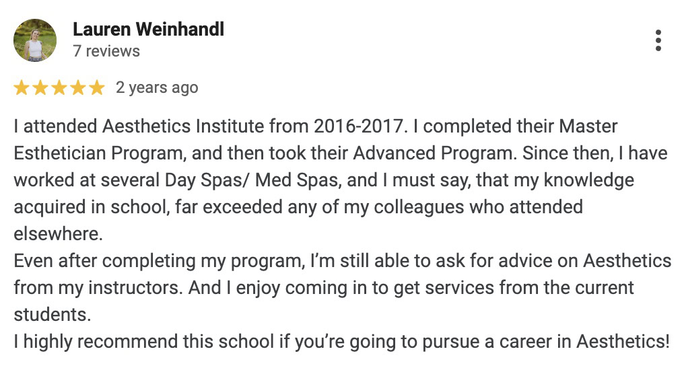Click the first gold rating star
The image size is (684, 370).
coord(22,88)
